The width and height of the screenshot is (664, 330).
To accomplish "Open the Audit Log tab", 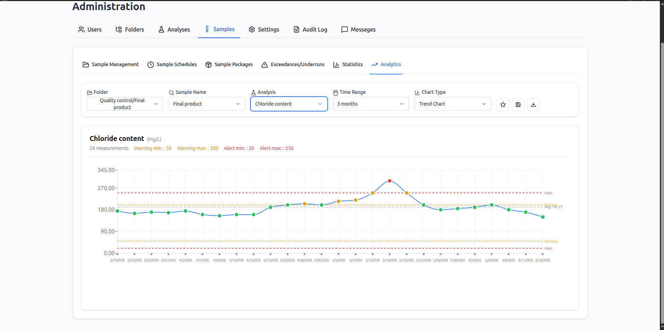I will click(310, 29).
